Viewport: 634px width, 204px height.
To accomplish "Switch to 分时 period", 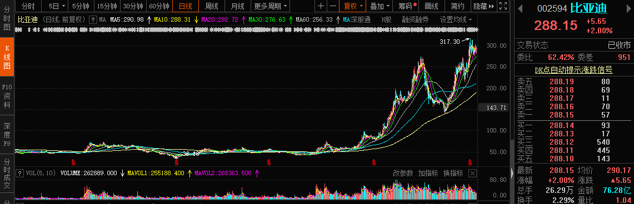I will point(28,6).
